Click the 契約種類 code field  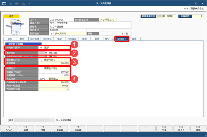click(51, 34)
